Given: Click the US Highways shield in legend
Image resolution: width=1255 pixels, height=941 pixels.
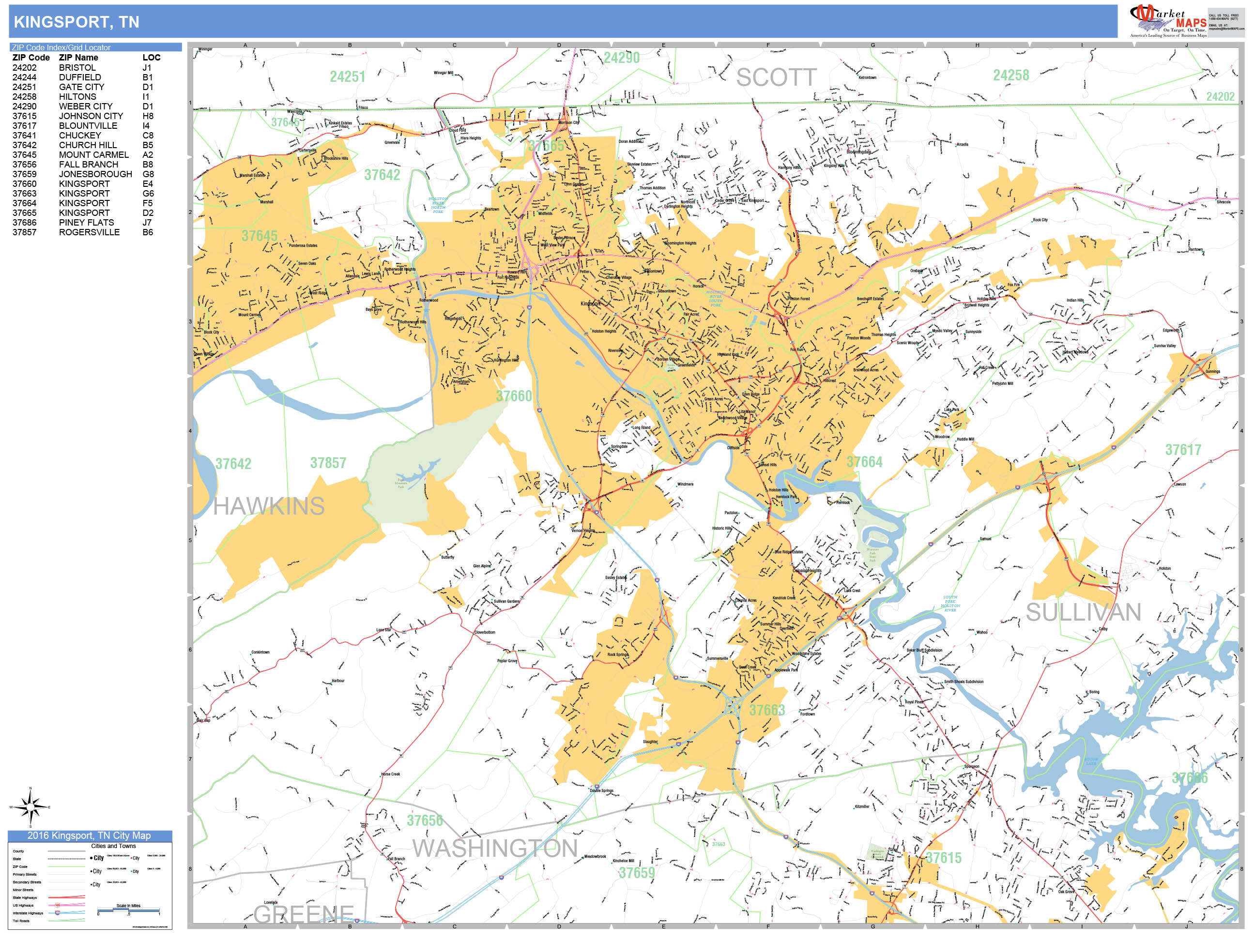Looking at the screenshot, I should (x=58, y=905).
